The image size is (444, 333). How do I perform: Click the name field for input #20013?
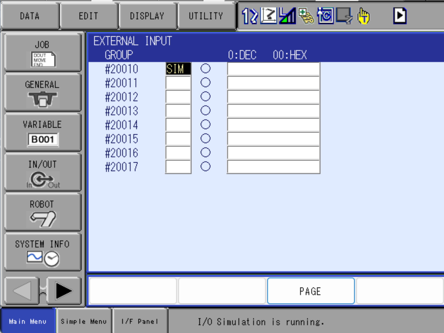273,111
